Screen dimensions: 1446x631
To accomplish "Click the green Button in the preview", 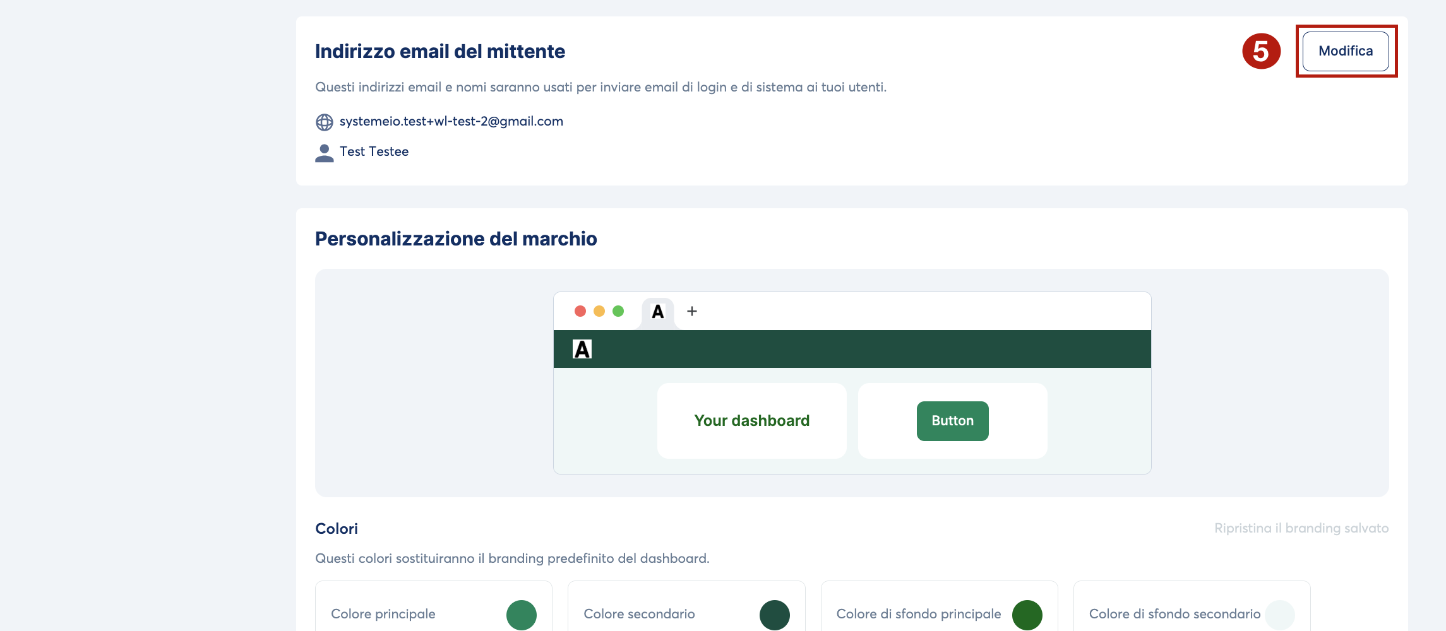I will click(x=952, y=421).
